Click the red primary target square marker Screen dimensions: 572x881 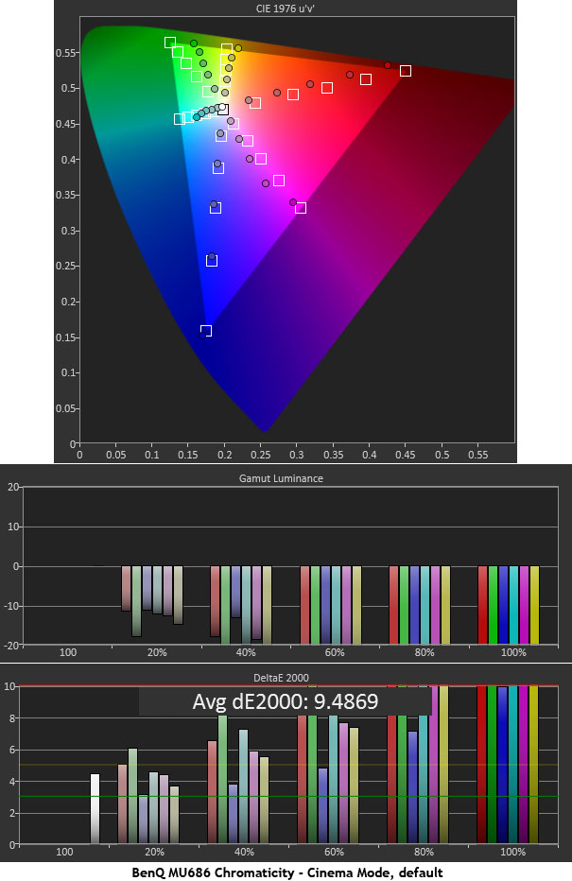(406, 71)
